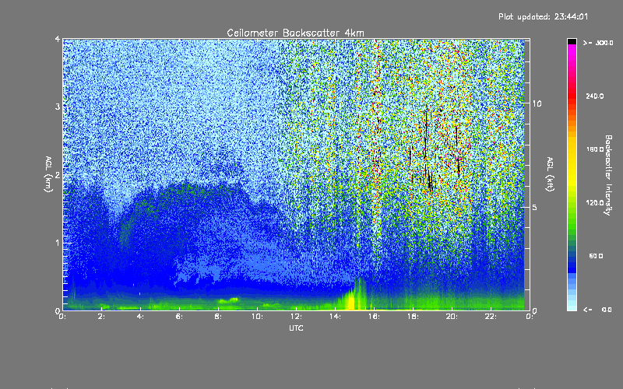
Task: Click the '4:' hour label on time axis
Action: [140, 317]
